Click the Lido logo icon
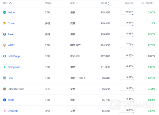 5,78
